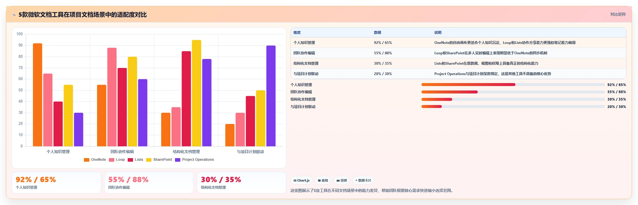Open the 55% / 88% stat card

[149, 182]
